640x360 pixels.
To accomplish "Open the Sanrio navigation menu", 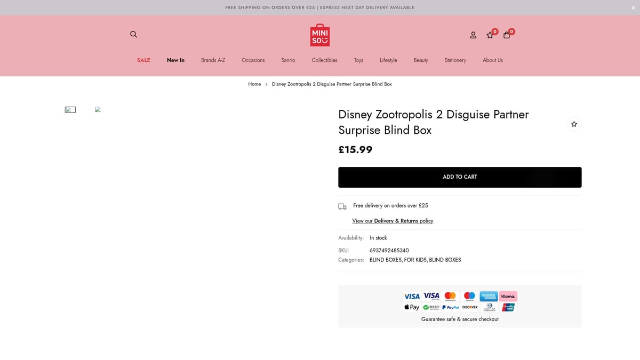I will (x=288, y=60).
